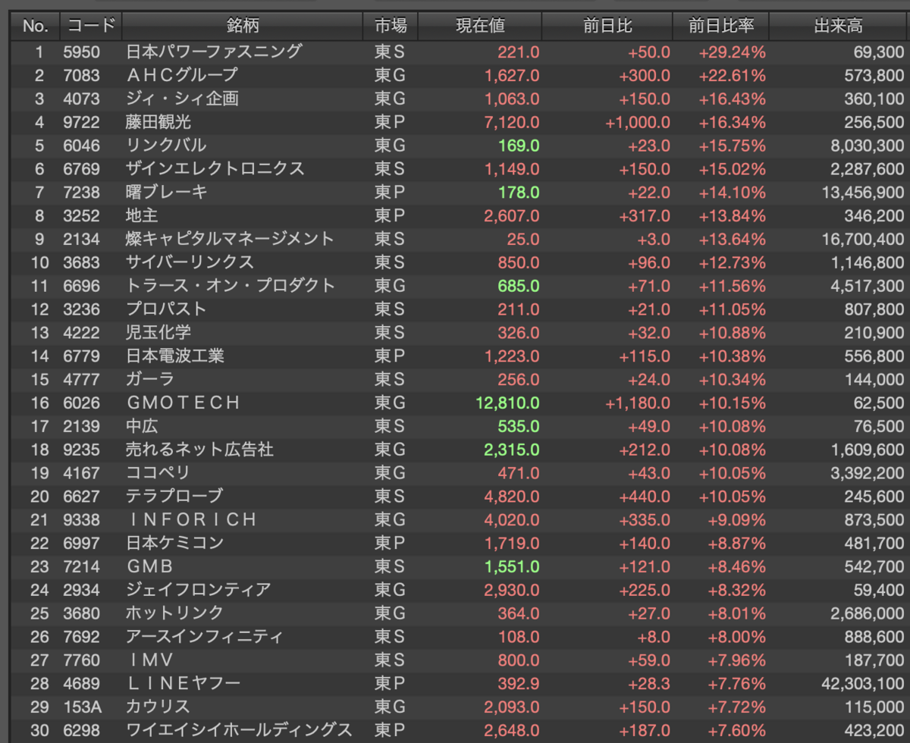Viewport: 910px width, 743px height.
Task: Choose 日本電波工業 in the list
Action: point(174,356)
